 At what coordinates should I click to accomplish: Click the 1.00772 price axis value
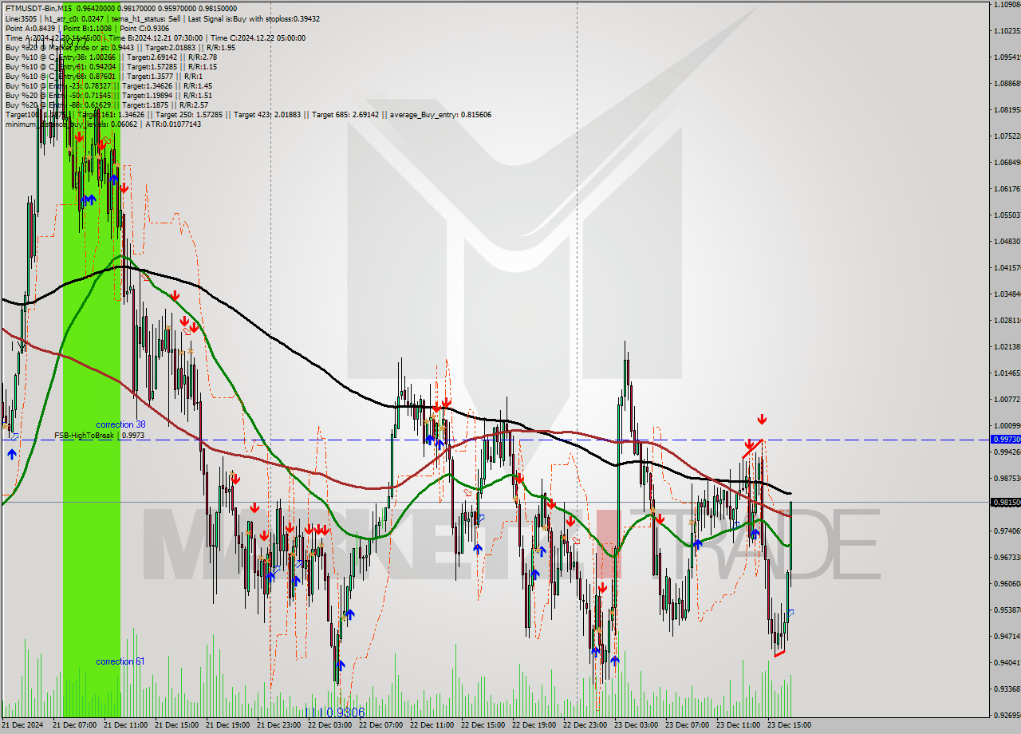tap(1007, 400)
